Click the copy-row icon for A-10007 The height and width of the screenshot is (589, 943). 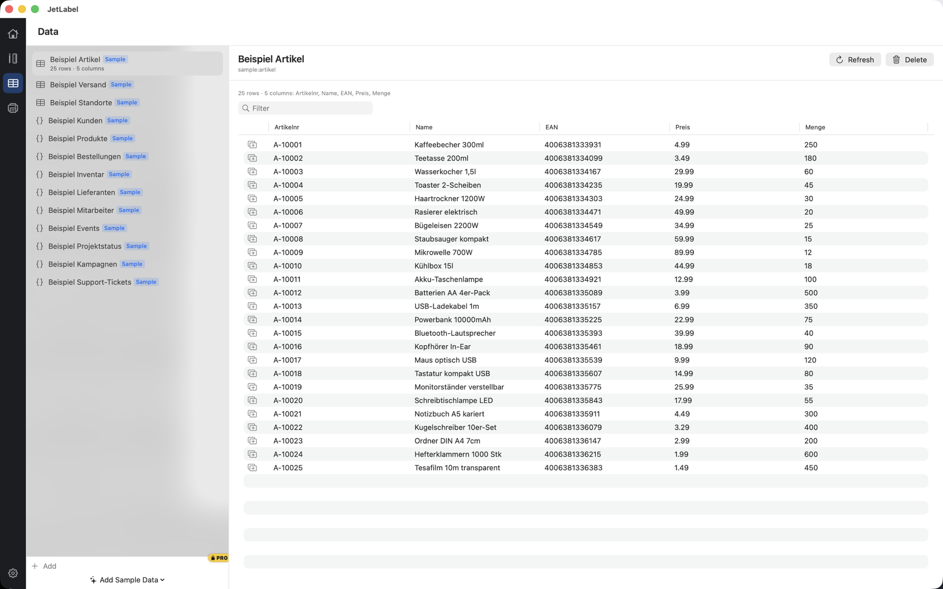(x=252, y=225)
